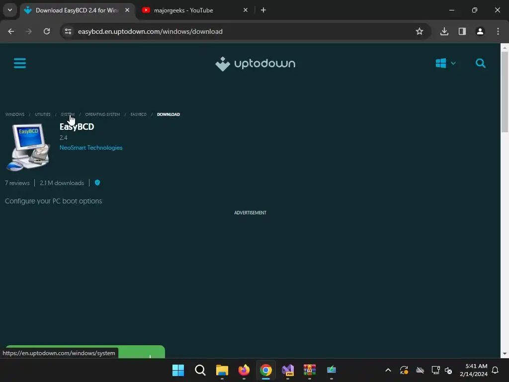Open Chrome profile menu
509x382 pixels.
480,31
